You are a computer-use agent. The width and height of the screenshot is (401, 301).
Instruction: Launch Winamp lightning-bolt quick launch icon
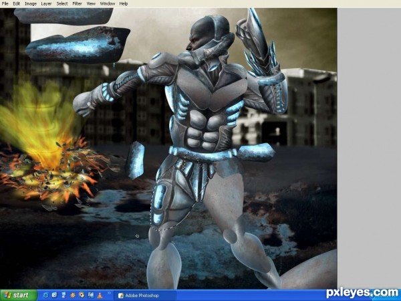tap(73, 295)
